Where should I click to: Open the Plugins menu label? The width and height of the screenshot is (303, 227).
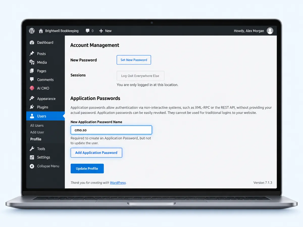click(x=43, y=107)
